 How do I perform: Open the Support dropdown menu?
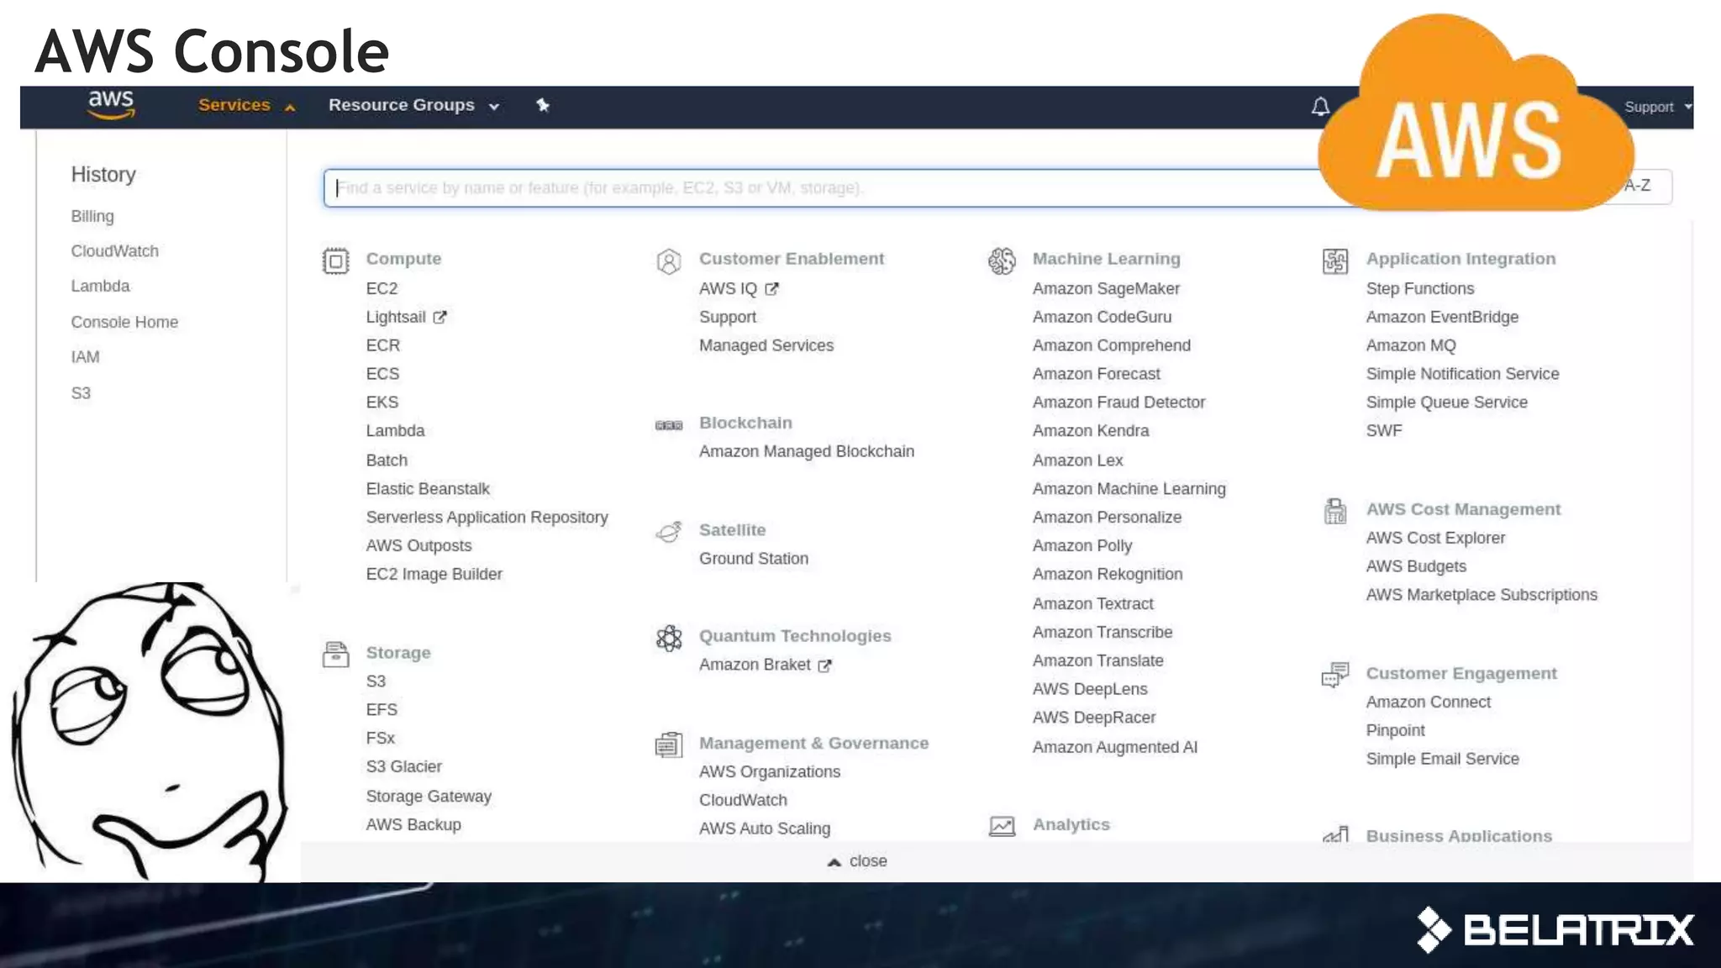pyautogui.click(x=1658, y=107)
